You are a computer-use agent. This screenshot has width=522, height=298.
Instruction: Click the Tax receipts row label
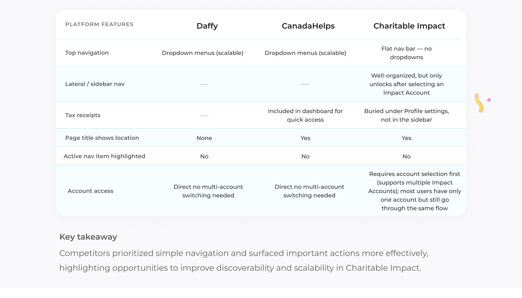83,115
